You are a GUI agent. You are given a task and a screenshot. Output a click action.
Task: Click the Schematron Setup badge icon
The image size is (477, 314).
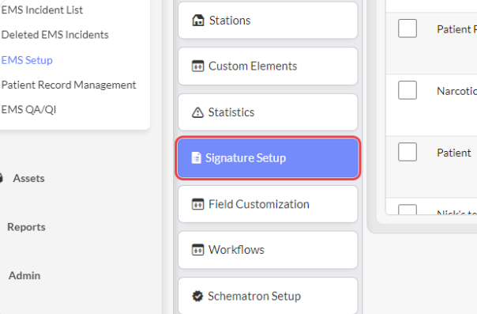coord(197,296)
